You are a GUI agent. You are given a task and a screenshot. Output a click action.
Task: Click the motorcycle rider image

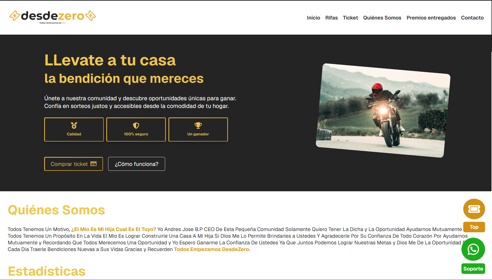(x=383, y=111)
